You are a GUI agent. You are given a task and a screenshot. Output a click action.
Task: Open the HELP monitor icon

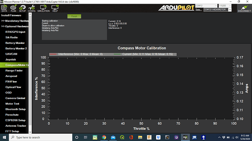click(x=55, y=8)
